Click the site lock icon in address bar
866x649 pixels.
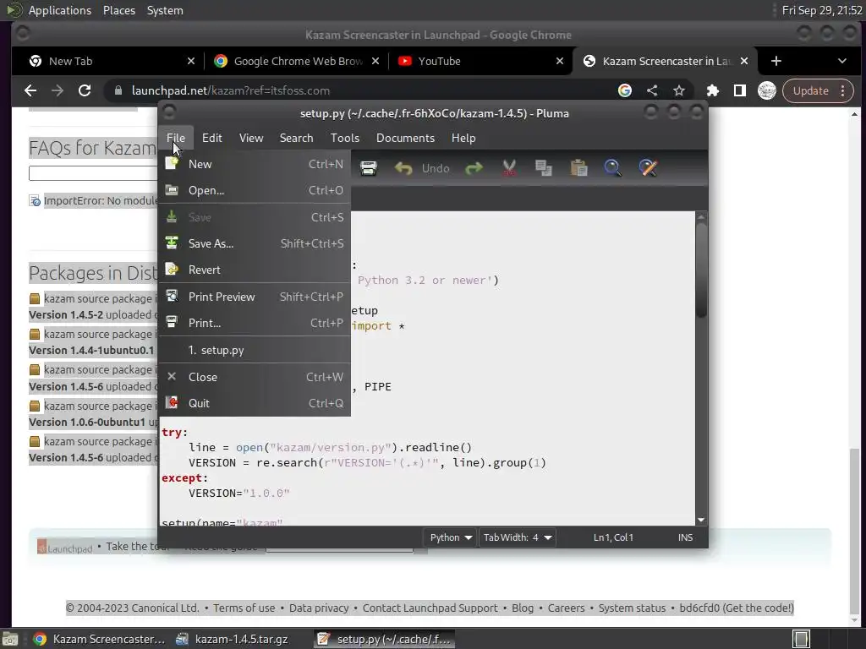pyautogui.click(x=118, y=90)
